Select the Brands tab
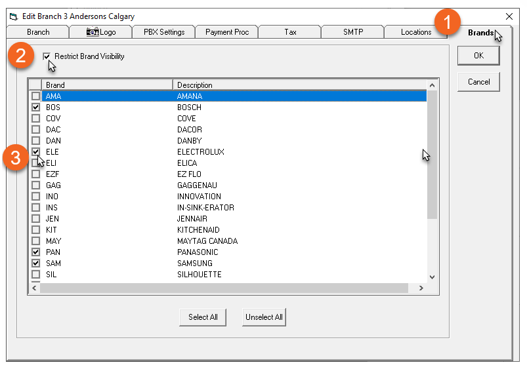This screenshot has width=527, height=369. coord(480,33)
